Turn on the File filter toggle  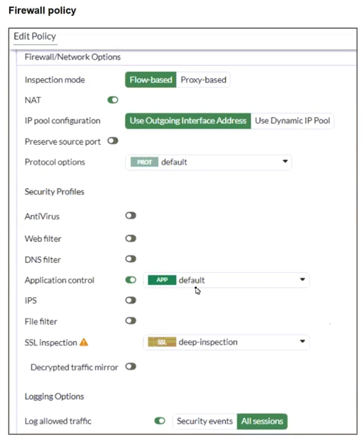click(131, 321)
